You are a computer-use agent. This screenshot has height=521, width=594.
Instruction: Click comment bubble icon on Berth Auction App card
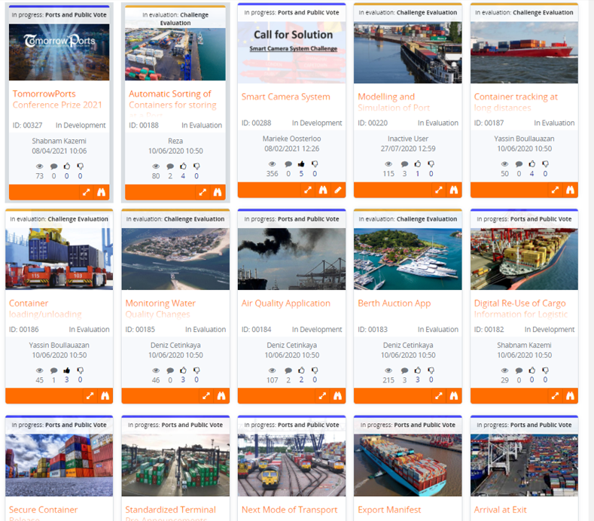tap(404, 370)
